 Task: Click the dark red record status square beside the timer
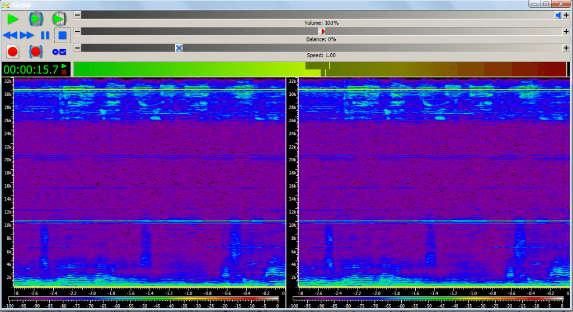(64, 72)
